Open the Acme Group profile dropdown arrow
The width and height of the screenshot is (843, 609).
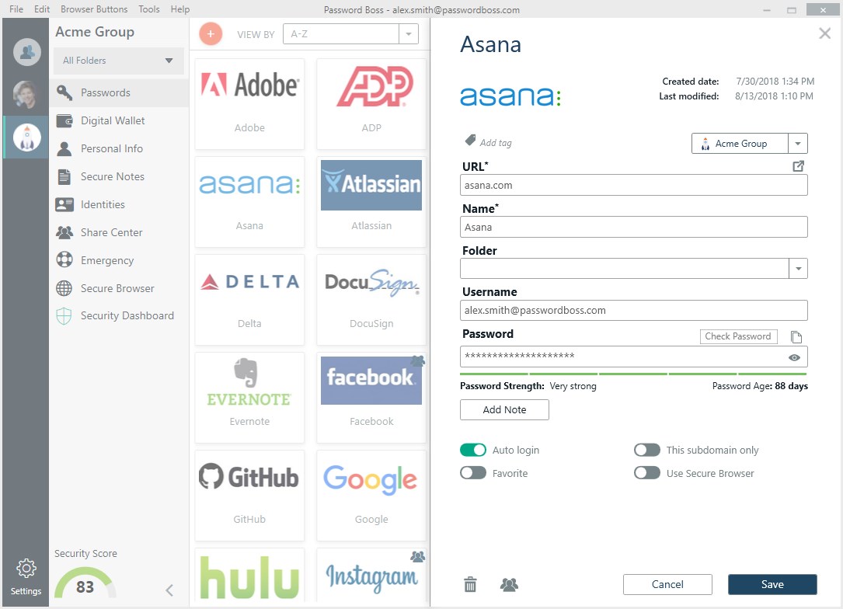pos(798,144)
